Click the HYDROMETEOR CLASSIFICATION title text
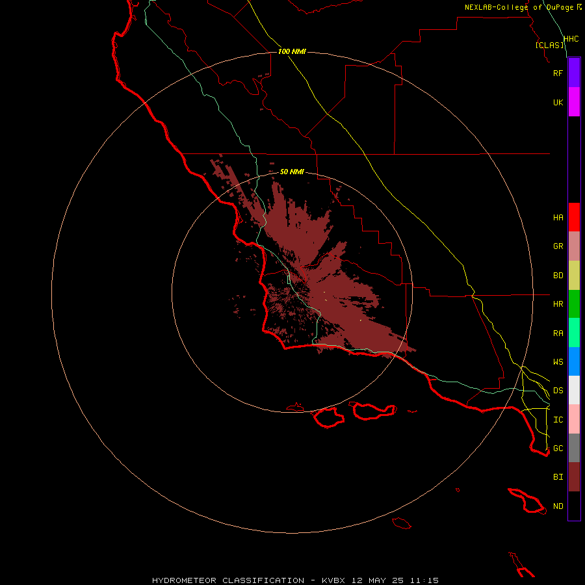585x585 pixels. (228, 580)
